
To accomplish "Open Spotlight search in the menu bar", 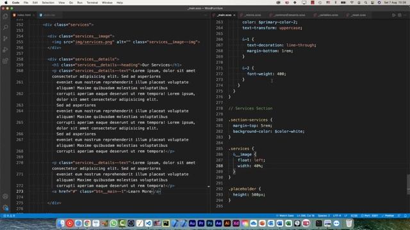I will tap(366, 3).
